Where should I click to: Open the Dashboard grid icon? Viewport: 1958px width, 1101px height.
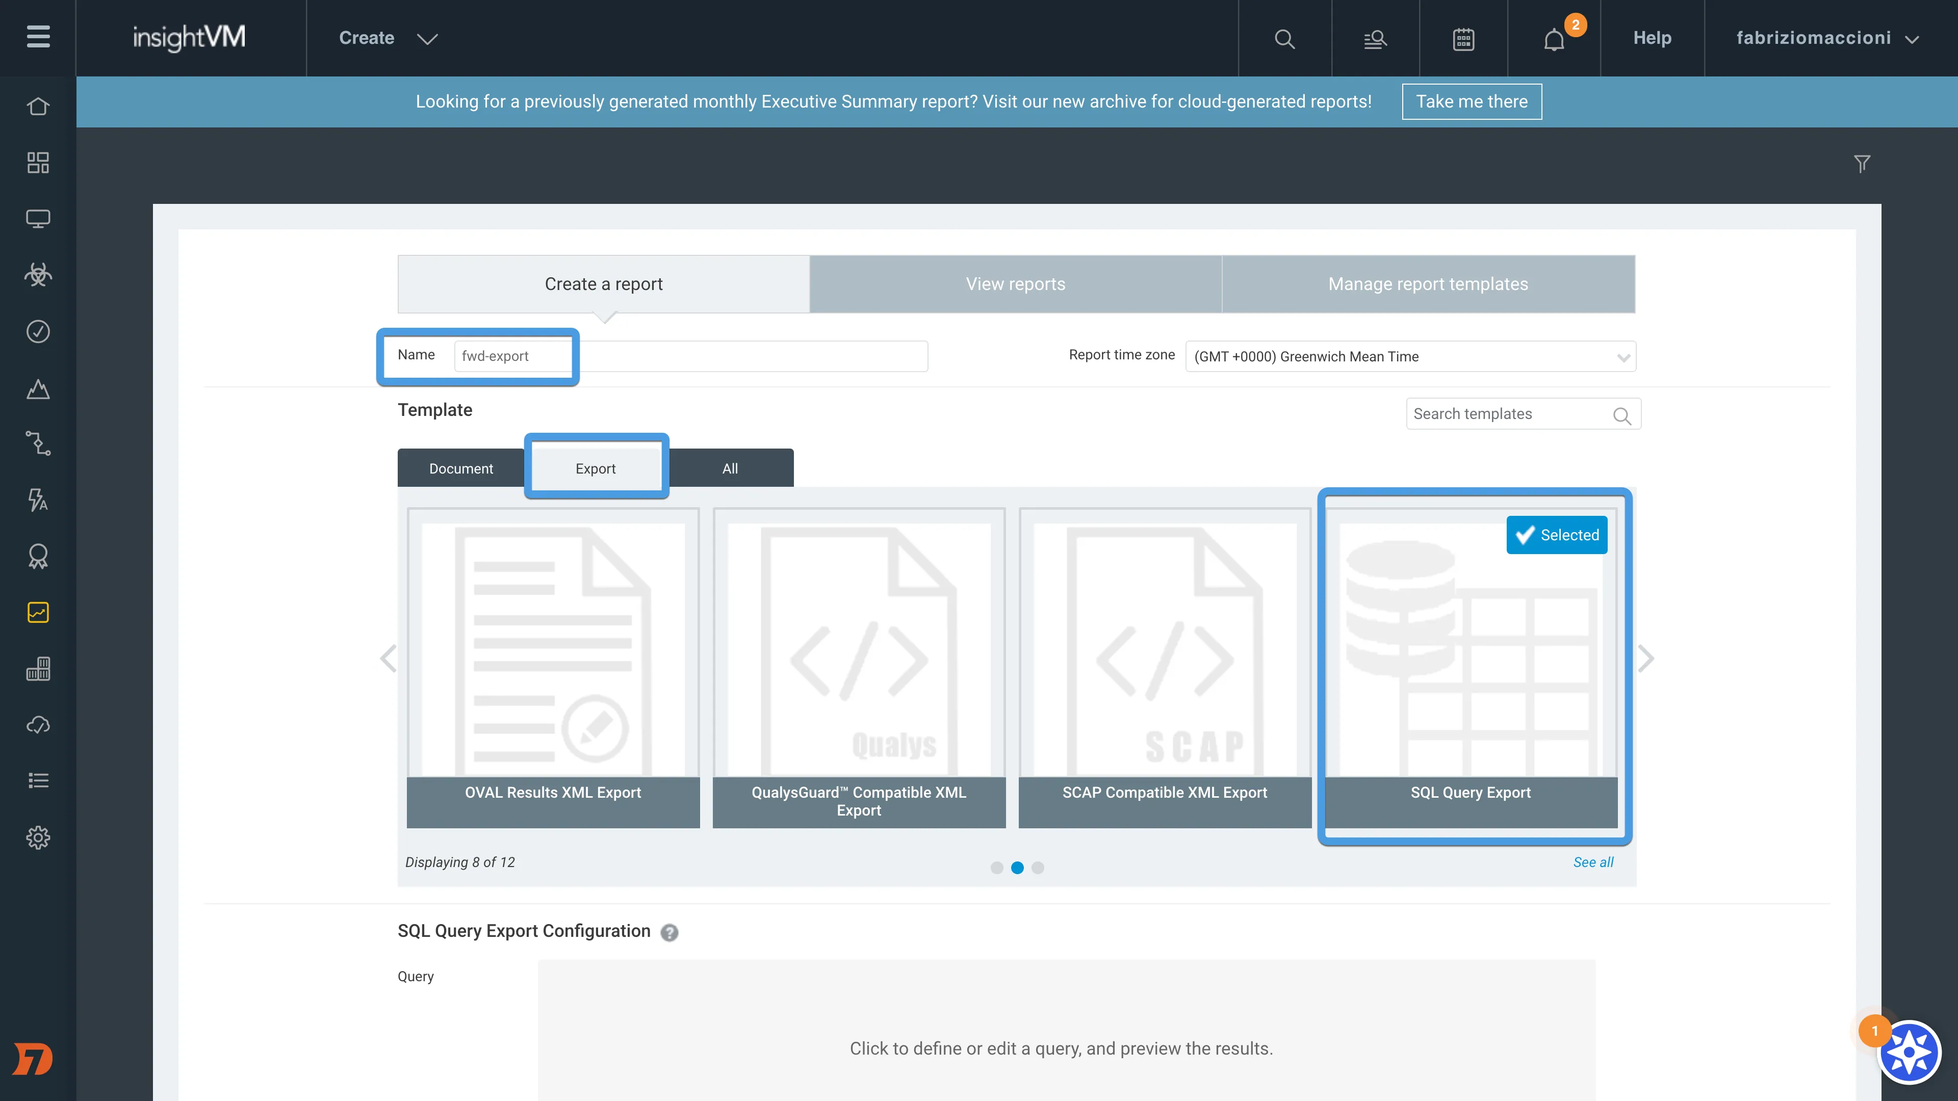click(38, 163)
